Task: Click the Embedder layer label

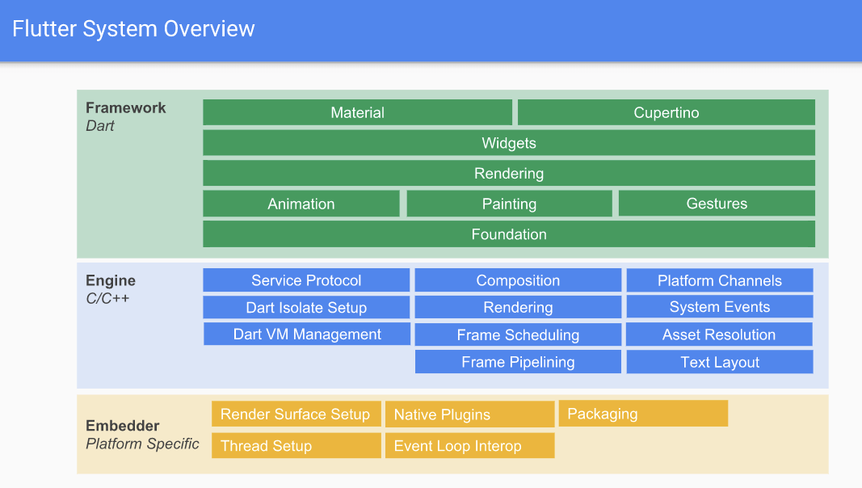Action: click(123, 426)
